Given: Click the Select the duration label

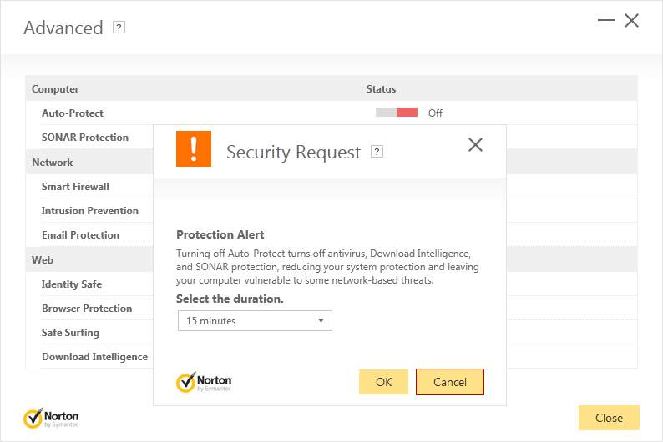Looking at the screenshot, I should tap(230, 299).
